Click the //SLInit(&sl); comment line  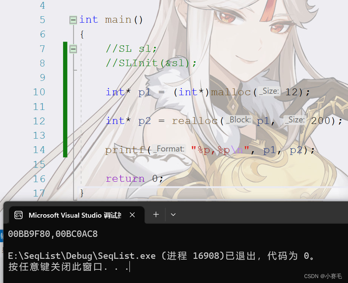pyautogui.click(x=151, y=63)
